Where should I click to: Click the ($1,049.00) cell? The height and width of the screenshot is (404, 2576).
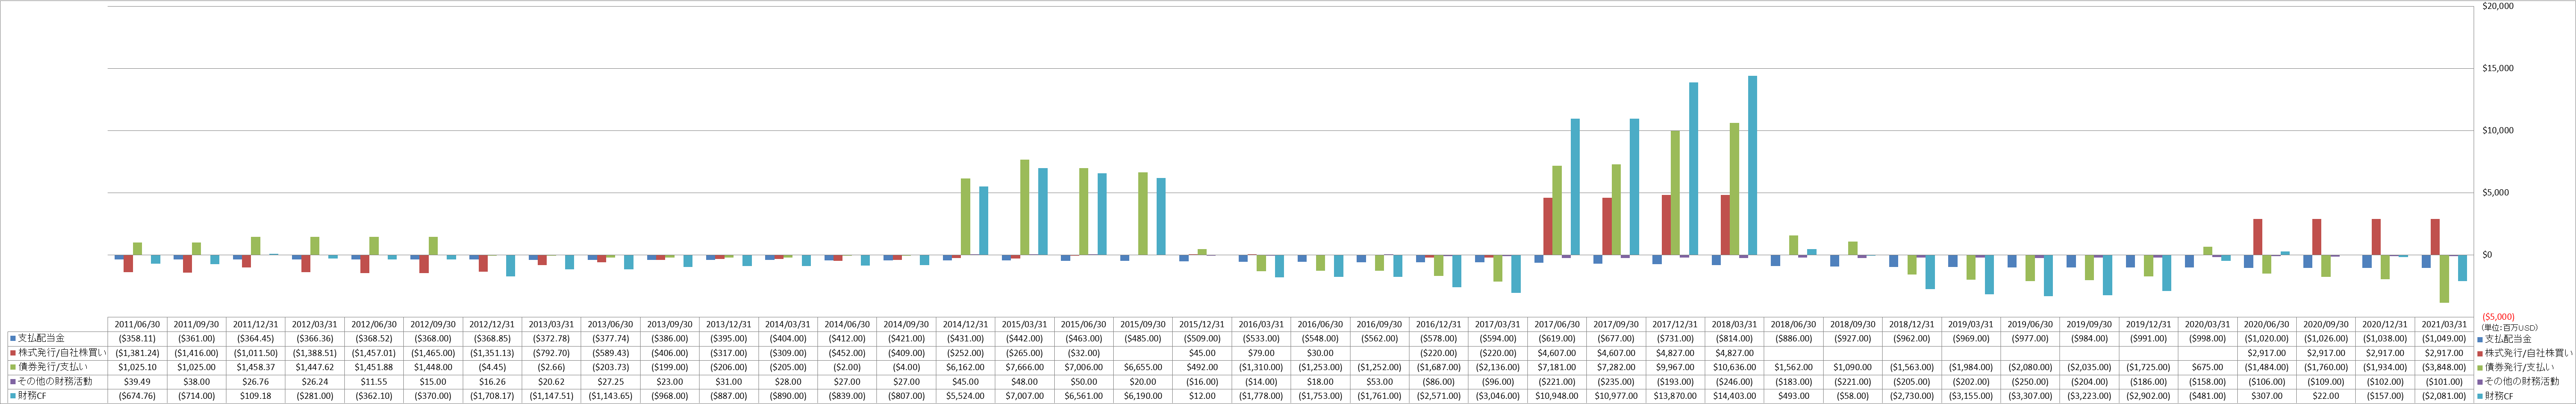[x=2445, y=339]
